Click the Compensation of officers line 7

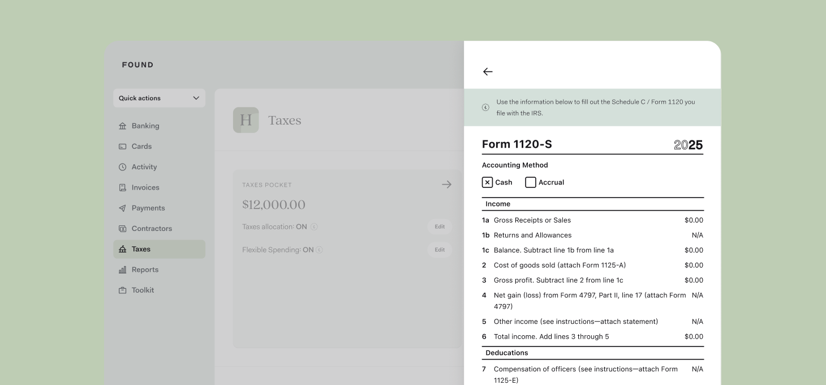coord(592,374)
